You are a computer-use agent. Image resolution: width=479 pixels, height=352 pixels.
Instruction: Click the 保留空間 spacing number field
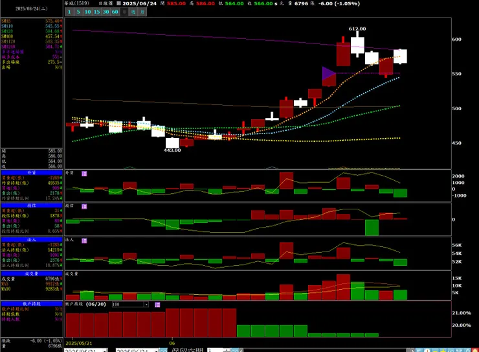point(215,350)
